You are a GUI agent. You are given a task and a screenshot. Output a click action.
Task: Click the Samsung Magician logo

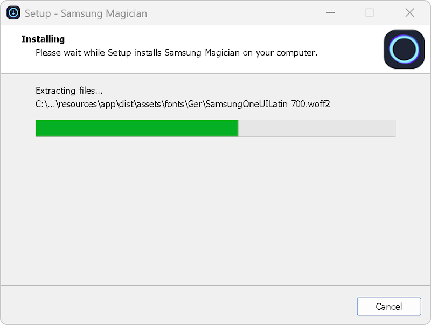[404, 49]
